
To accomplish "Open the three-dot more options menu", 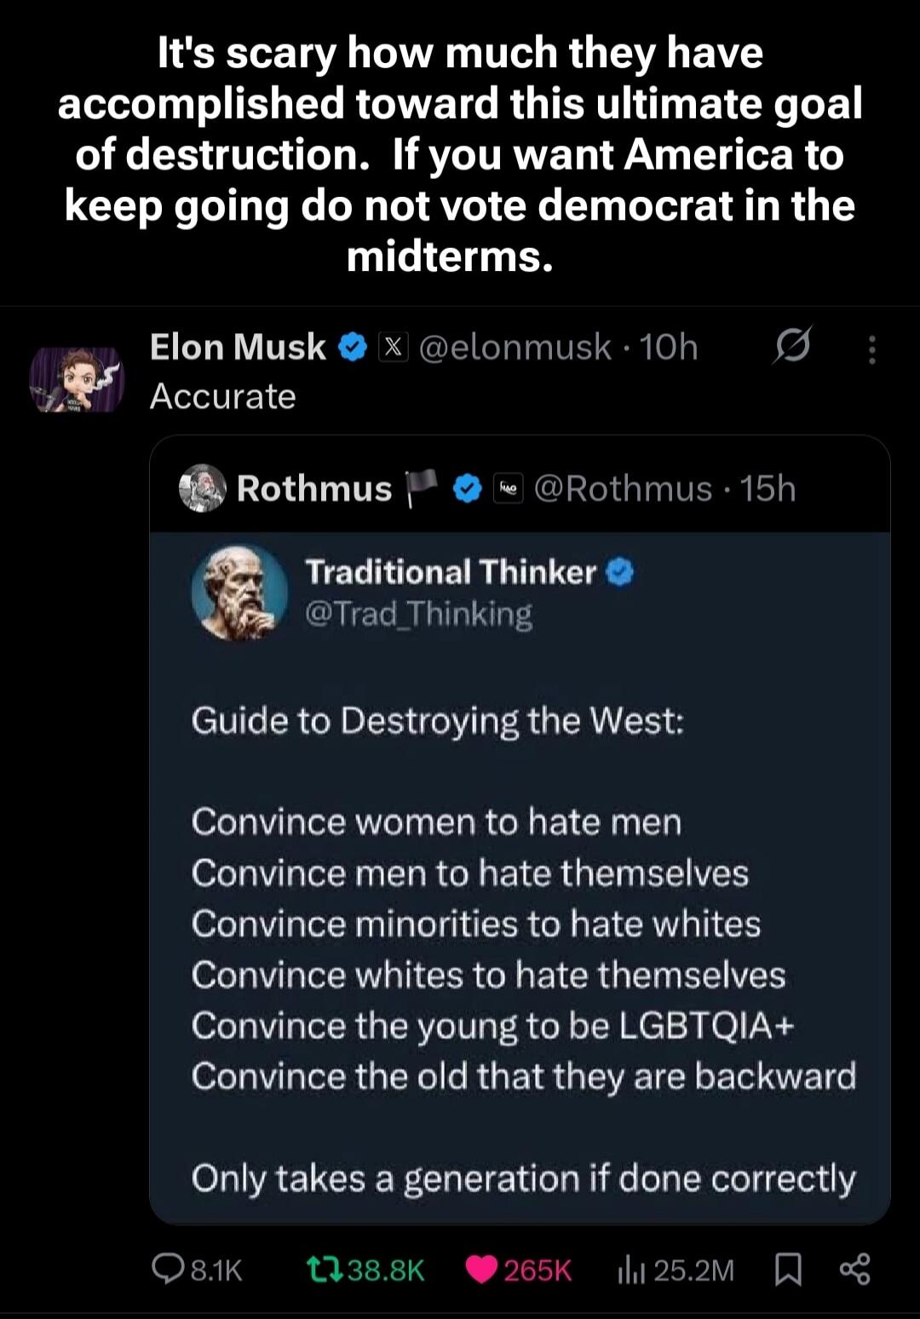I will [872, 348].
